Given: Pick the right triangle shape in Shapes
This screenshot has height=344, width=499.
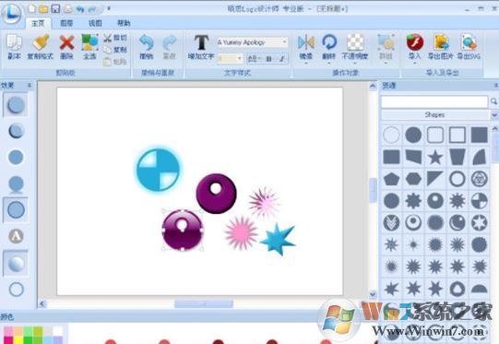Looking at the screenshot, I should [435, 179].
